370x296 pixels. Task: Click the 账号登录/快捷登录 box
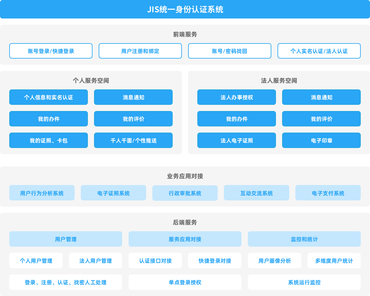tap(51, 51)
